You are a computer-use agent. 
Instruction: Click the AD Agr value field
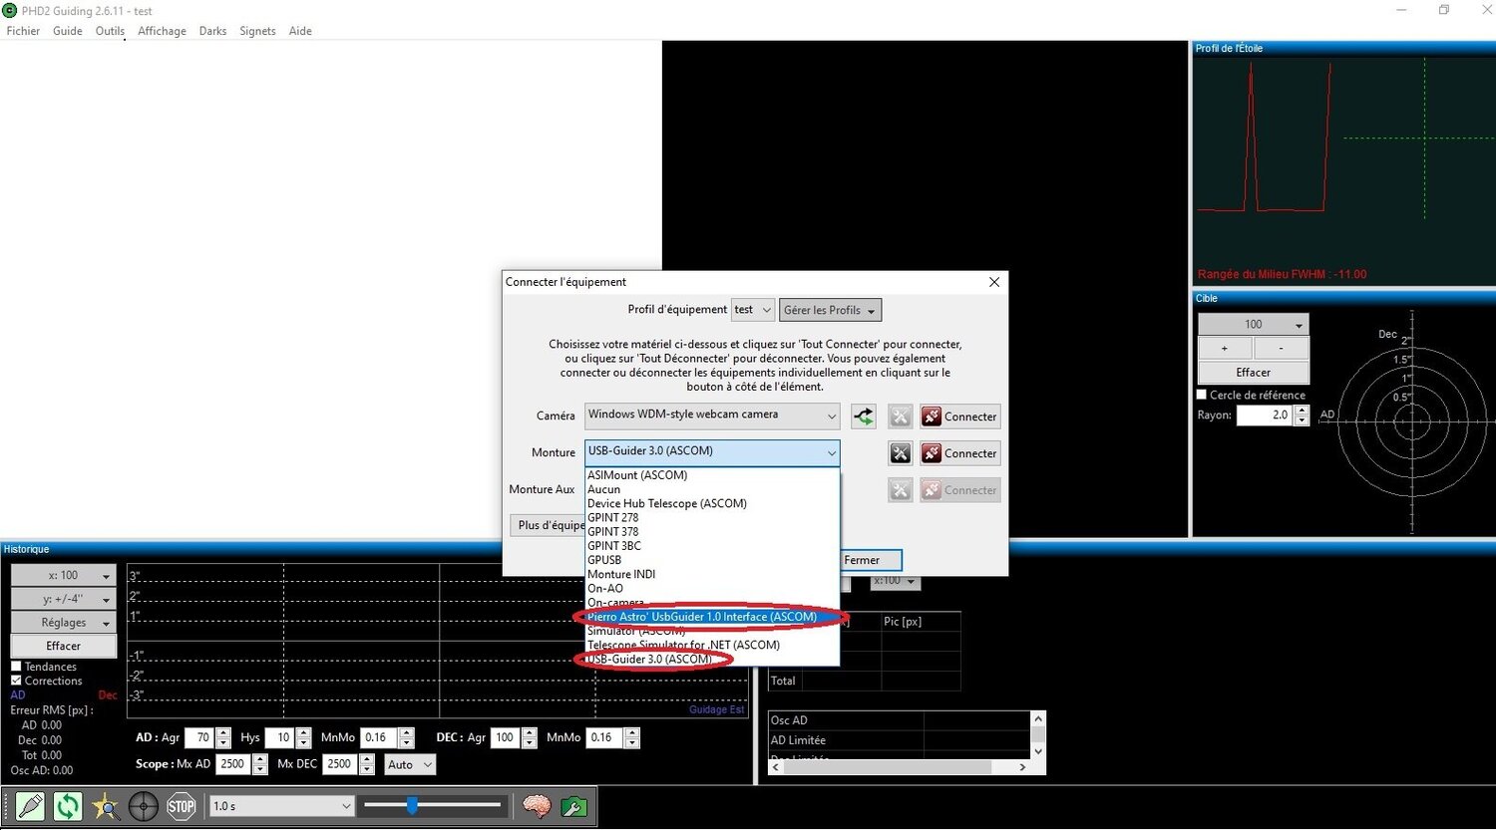pyautogui.click(x=199, y=737)
